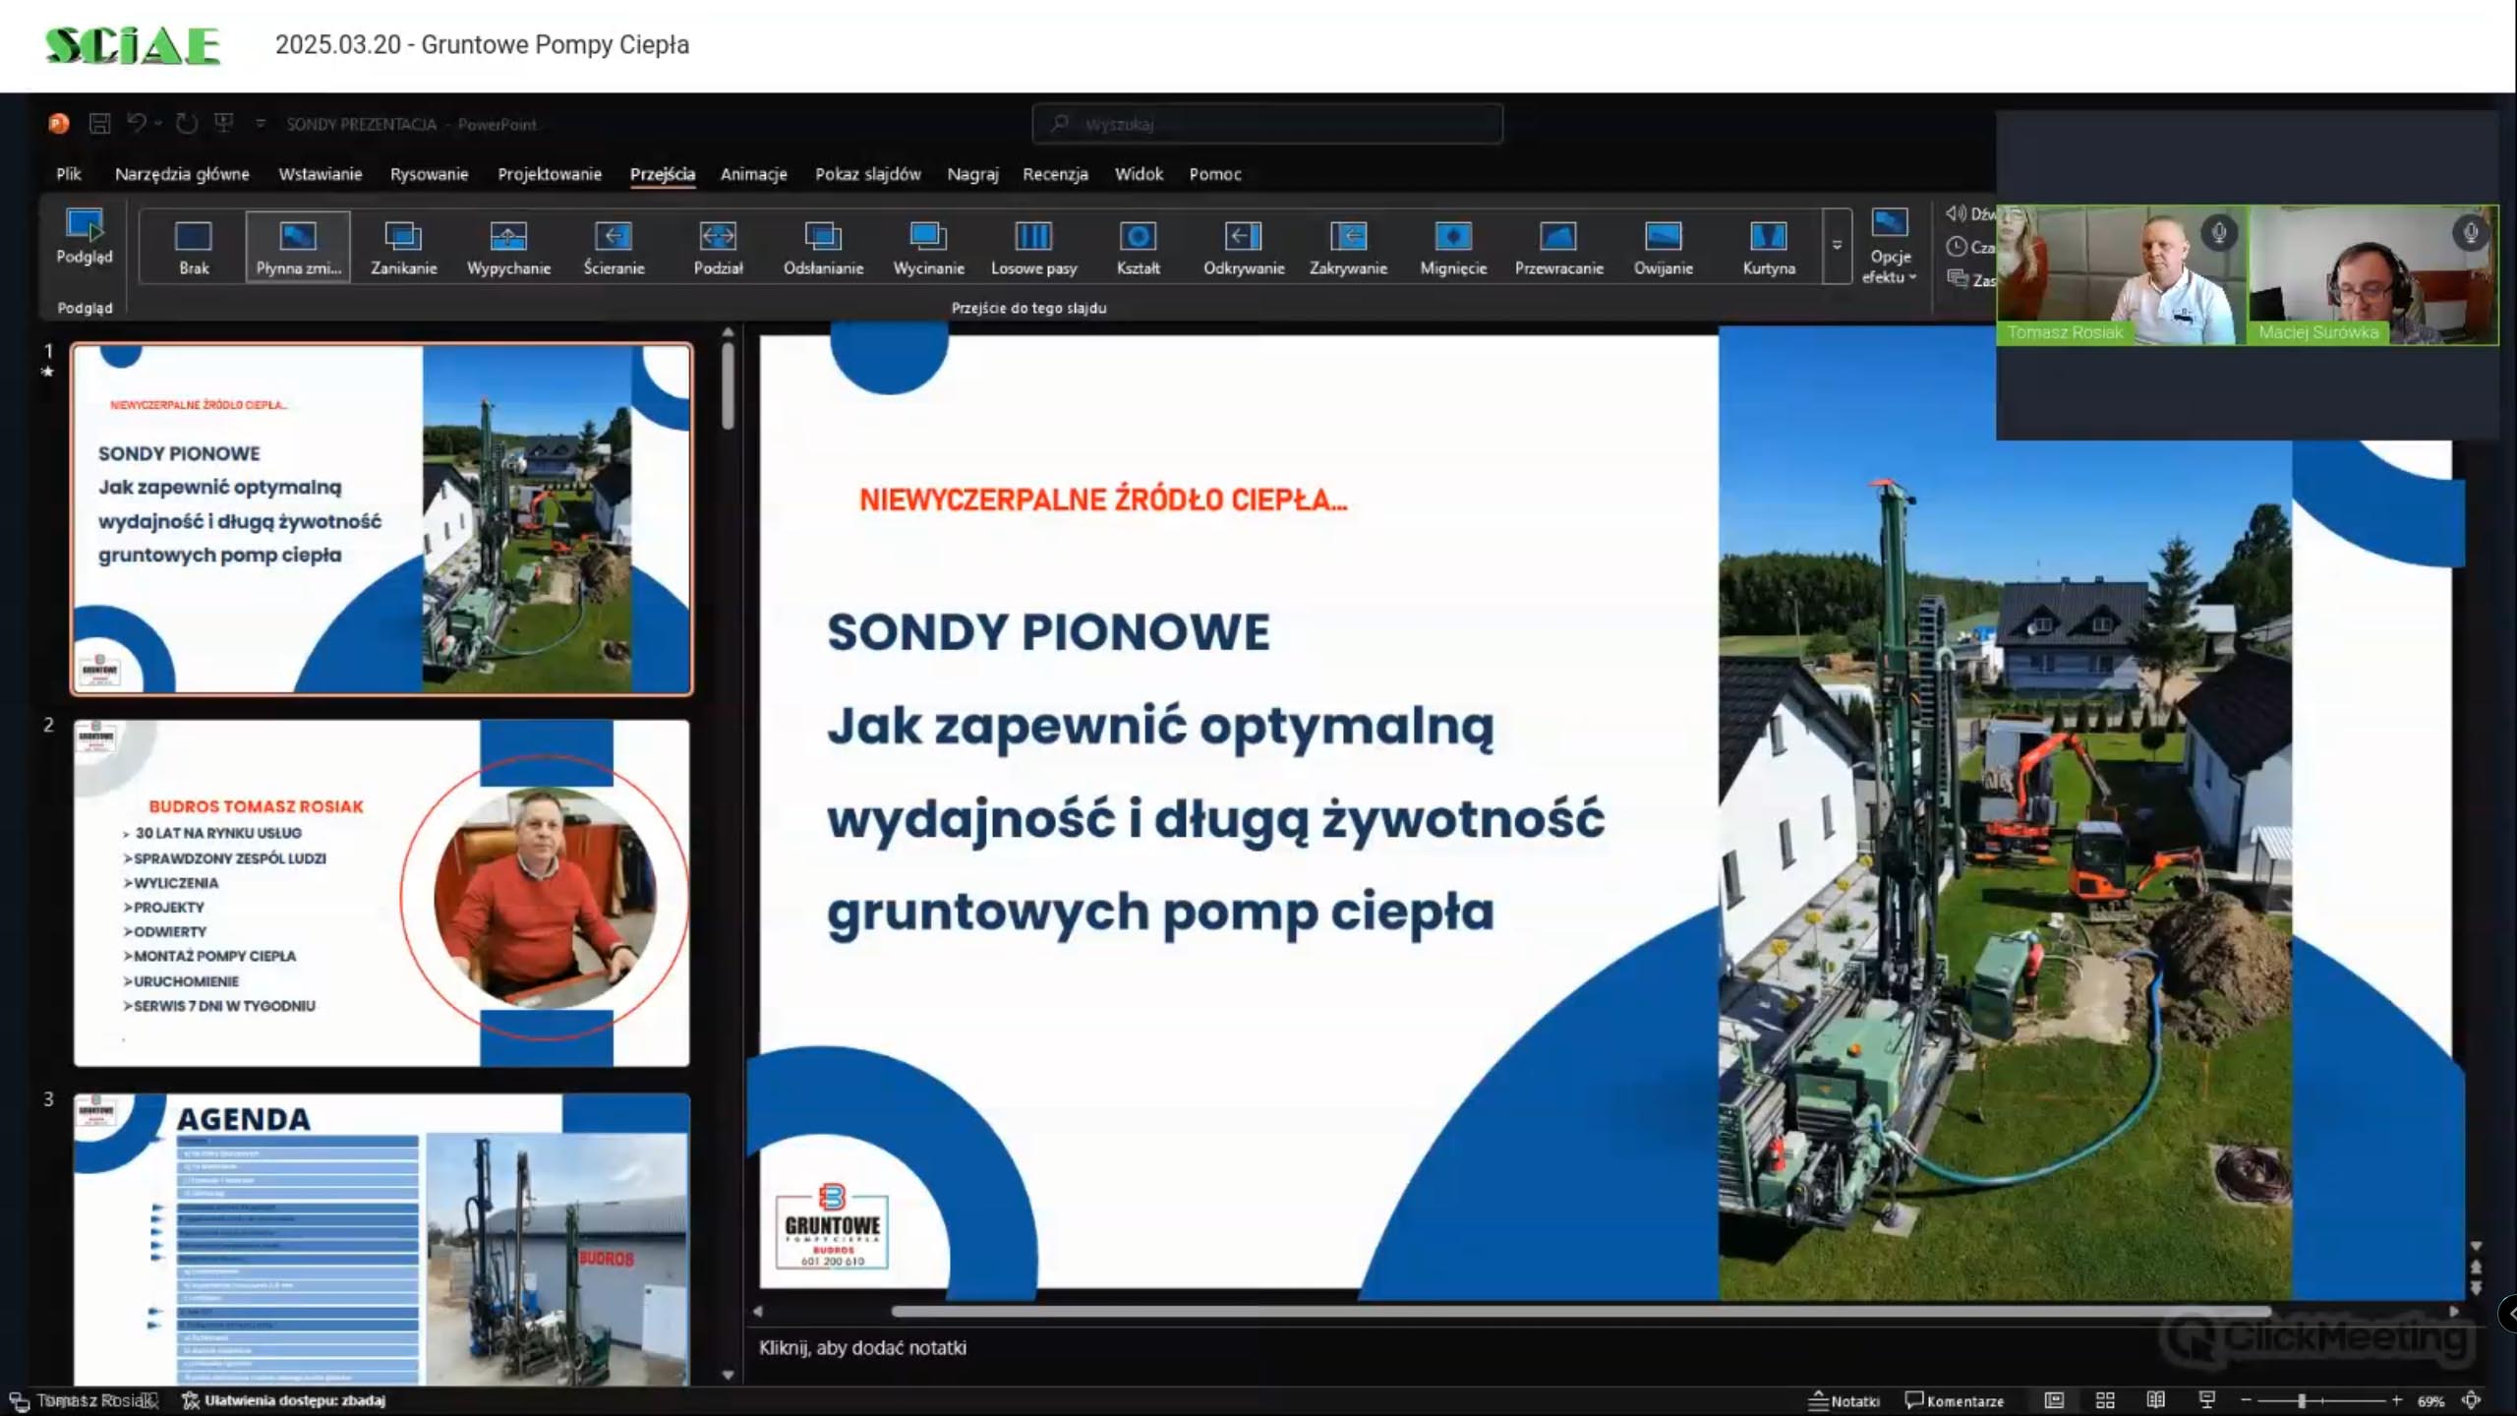This screenshot has height=1416, width=2517.
Task: Switch to Reading view icon
Action: coord(2156,1400)
